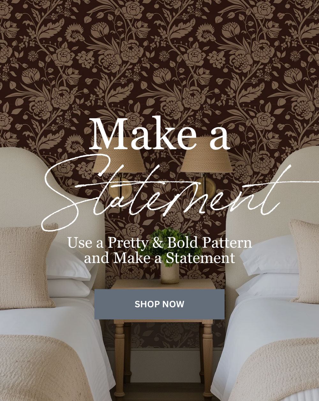Click the "Use a Pretty & Bold Pattern" line
The width and height of the screenshot is (319, 401).
[x=159, y=243]
